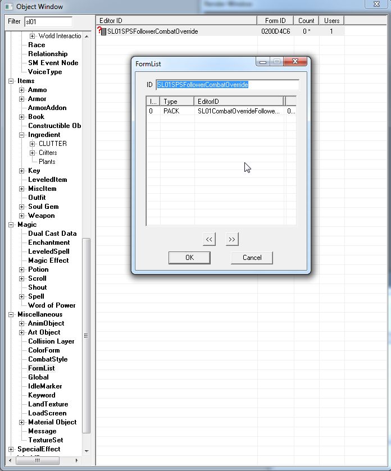
Task: Expand the Art Object node
Action: point(22,333)
